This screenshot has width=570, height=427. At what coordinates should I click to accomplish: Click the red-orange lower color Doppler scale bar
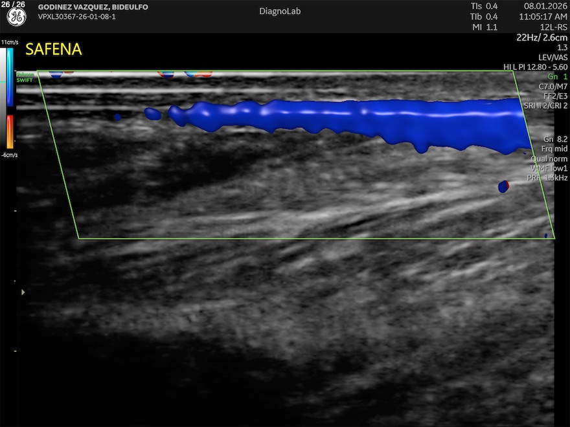pos(10,131)
